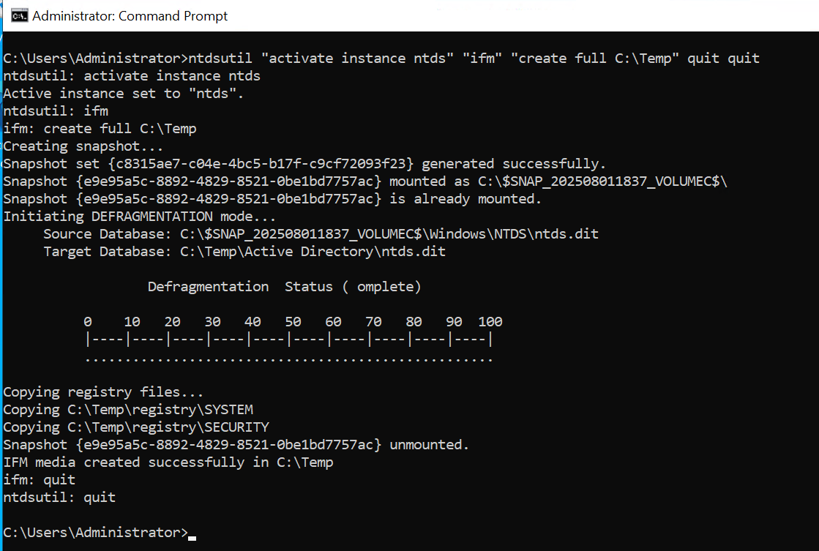819x551 pixels.
Task: Click the 'generated successfully.' text
Action: [x=514, y=164]
